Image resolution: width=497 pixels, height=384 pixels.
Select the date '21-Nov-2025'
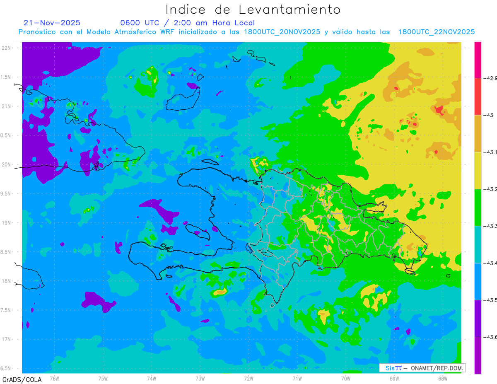[52, 23]
